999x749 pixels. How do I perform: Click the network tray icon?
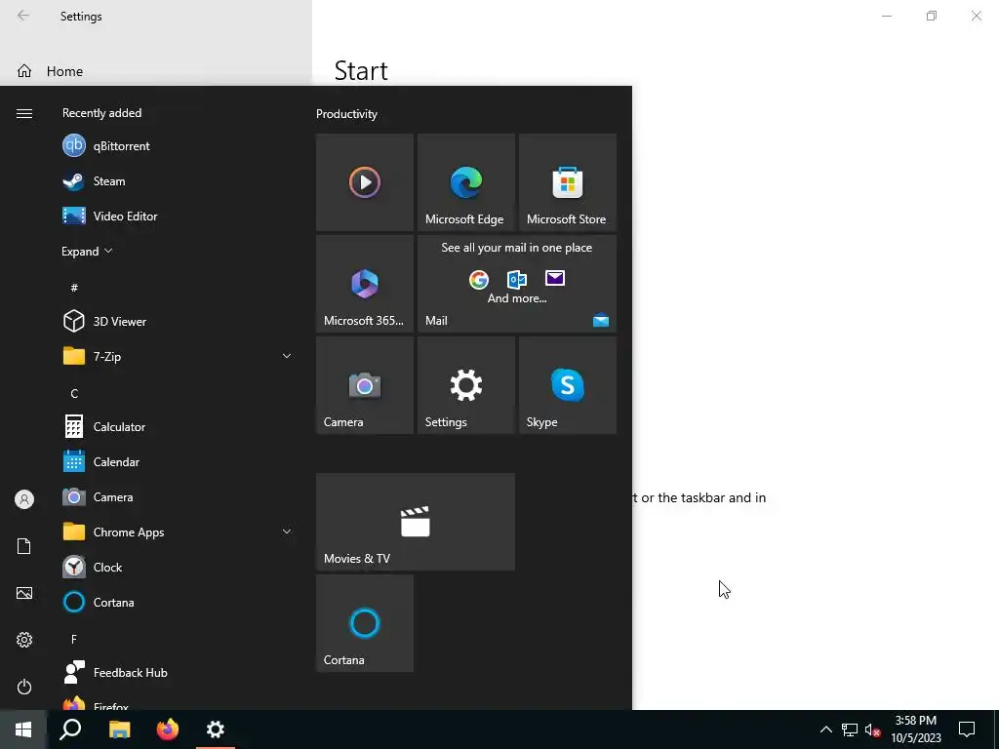coord(850,729)
